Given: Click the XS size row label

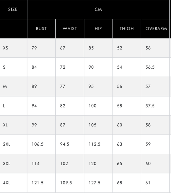Looking at the screenshot, I should click(5, 48).
